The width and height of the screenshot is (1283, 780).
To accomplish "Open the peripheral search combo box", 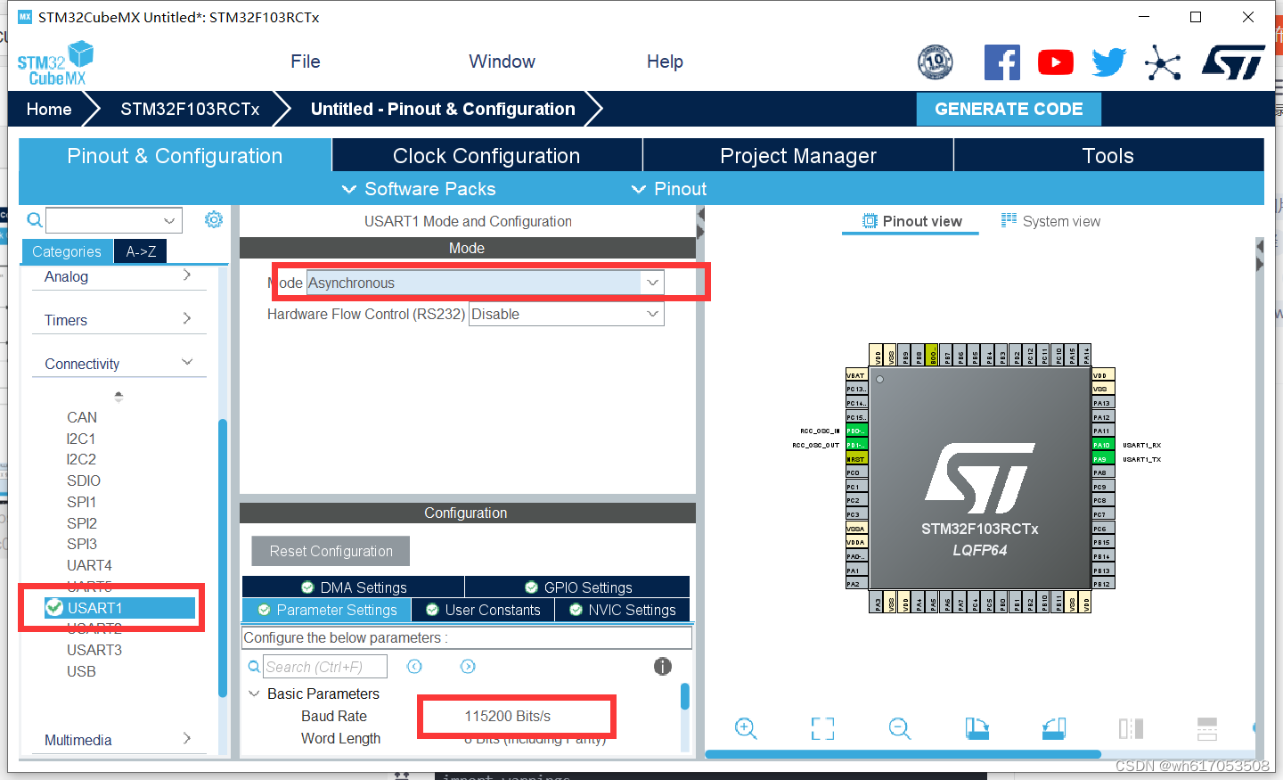I will point(114,220).
